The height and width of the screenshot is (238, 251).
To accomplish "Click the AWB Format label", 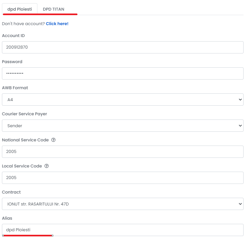I will pyautogui.click(x=15, y=88).
